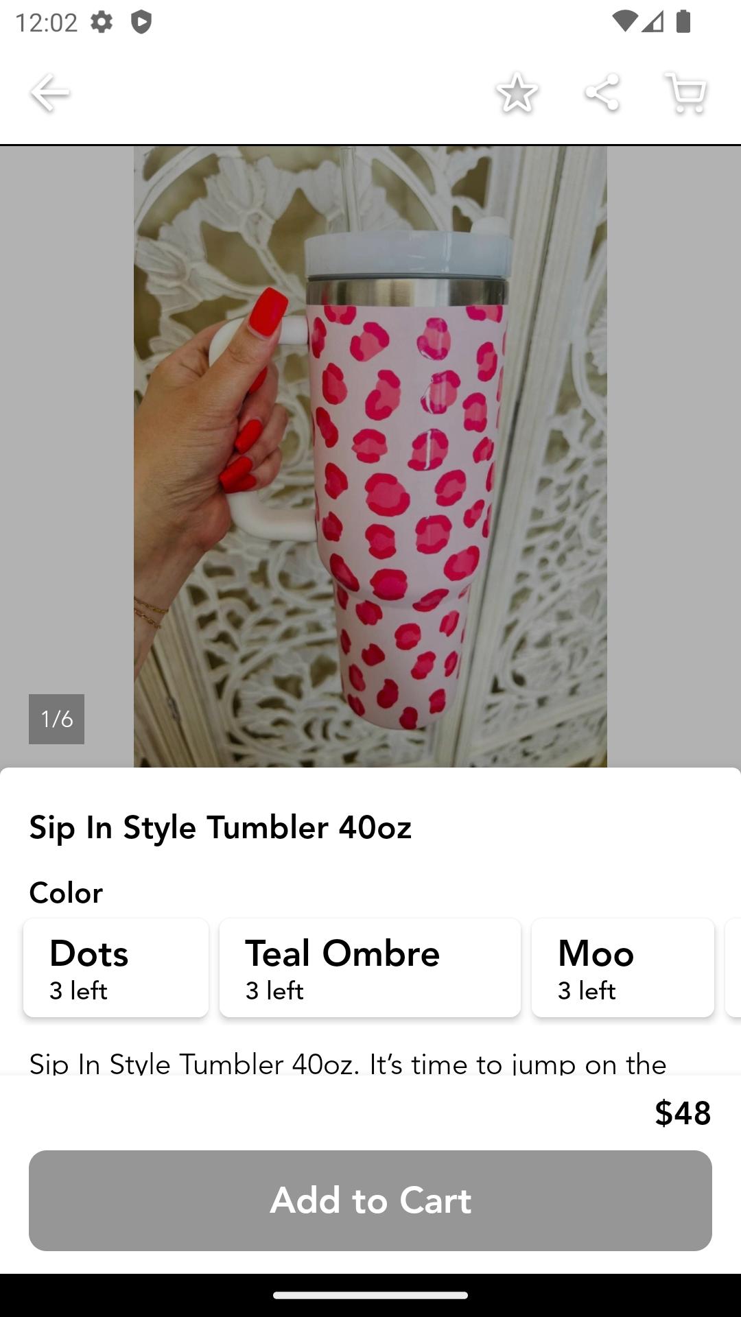Select the Dots color option
741x1317 pixels.
(116, 968)
